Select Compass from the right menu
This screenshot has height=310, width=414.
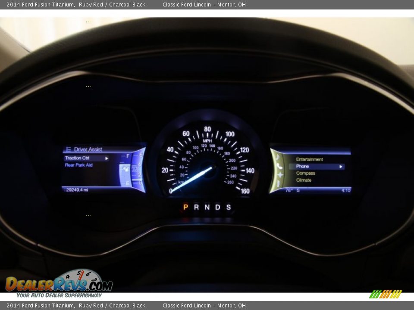tap(306, 173)
